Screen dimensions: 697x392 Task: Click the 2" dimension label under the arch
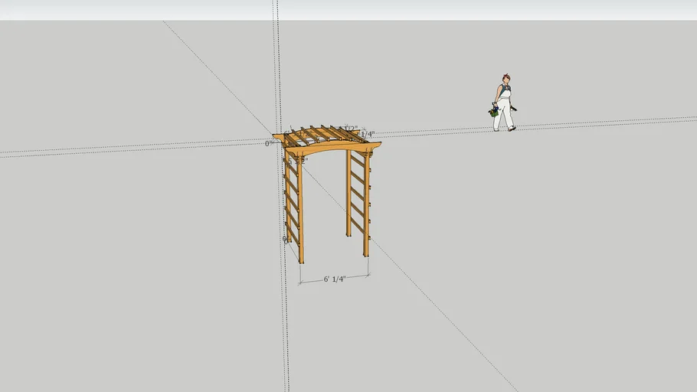tap(303, 161)
